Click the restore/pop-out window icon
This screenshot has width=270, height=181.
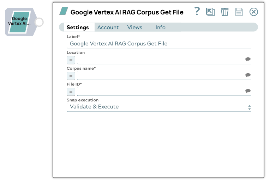click(x=210, y=12)
